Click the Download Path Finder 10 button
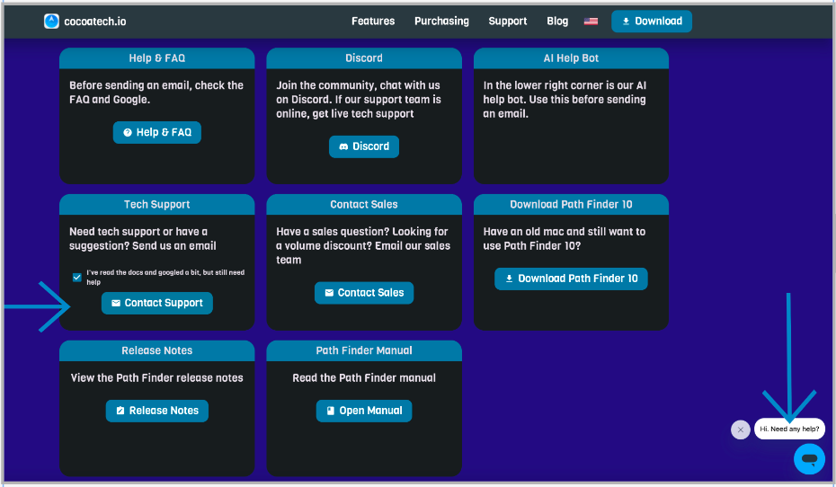836x487 pixels. click(571, 279)
